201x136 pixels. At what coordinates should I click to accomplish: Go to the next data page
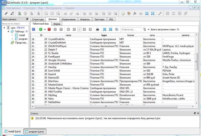pos(85,29)
